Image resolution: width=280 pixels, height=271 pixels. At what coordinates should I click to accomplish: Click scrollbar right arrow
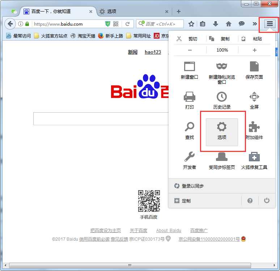point(274,265)
